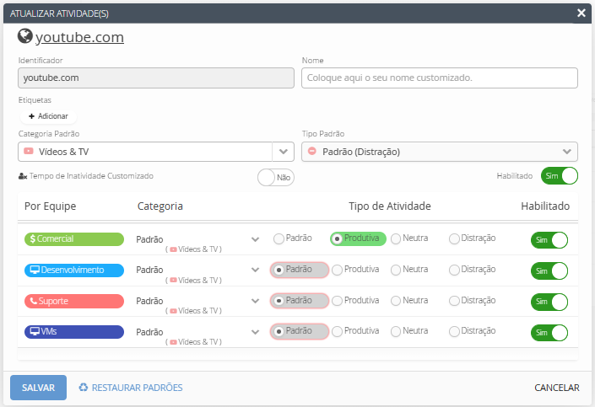The height and width of the screenshot is (407, 595).
Task: Choose Distração radio for Desenvolvimento
Action: 454,270
